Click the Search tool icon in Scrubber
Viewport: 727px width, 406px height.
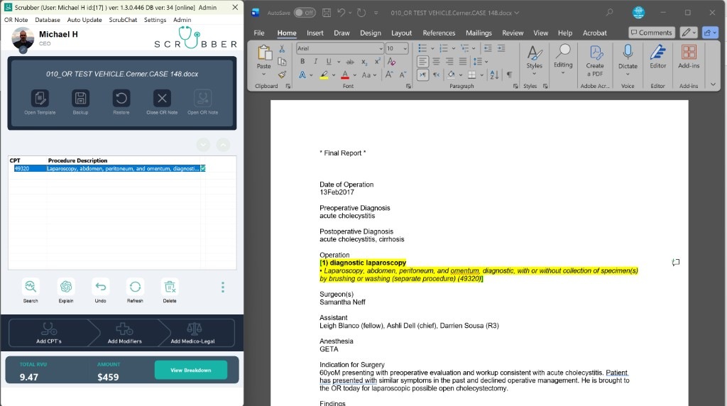click(31, 287)
